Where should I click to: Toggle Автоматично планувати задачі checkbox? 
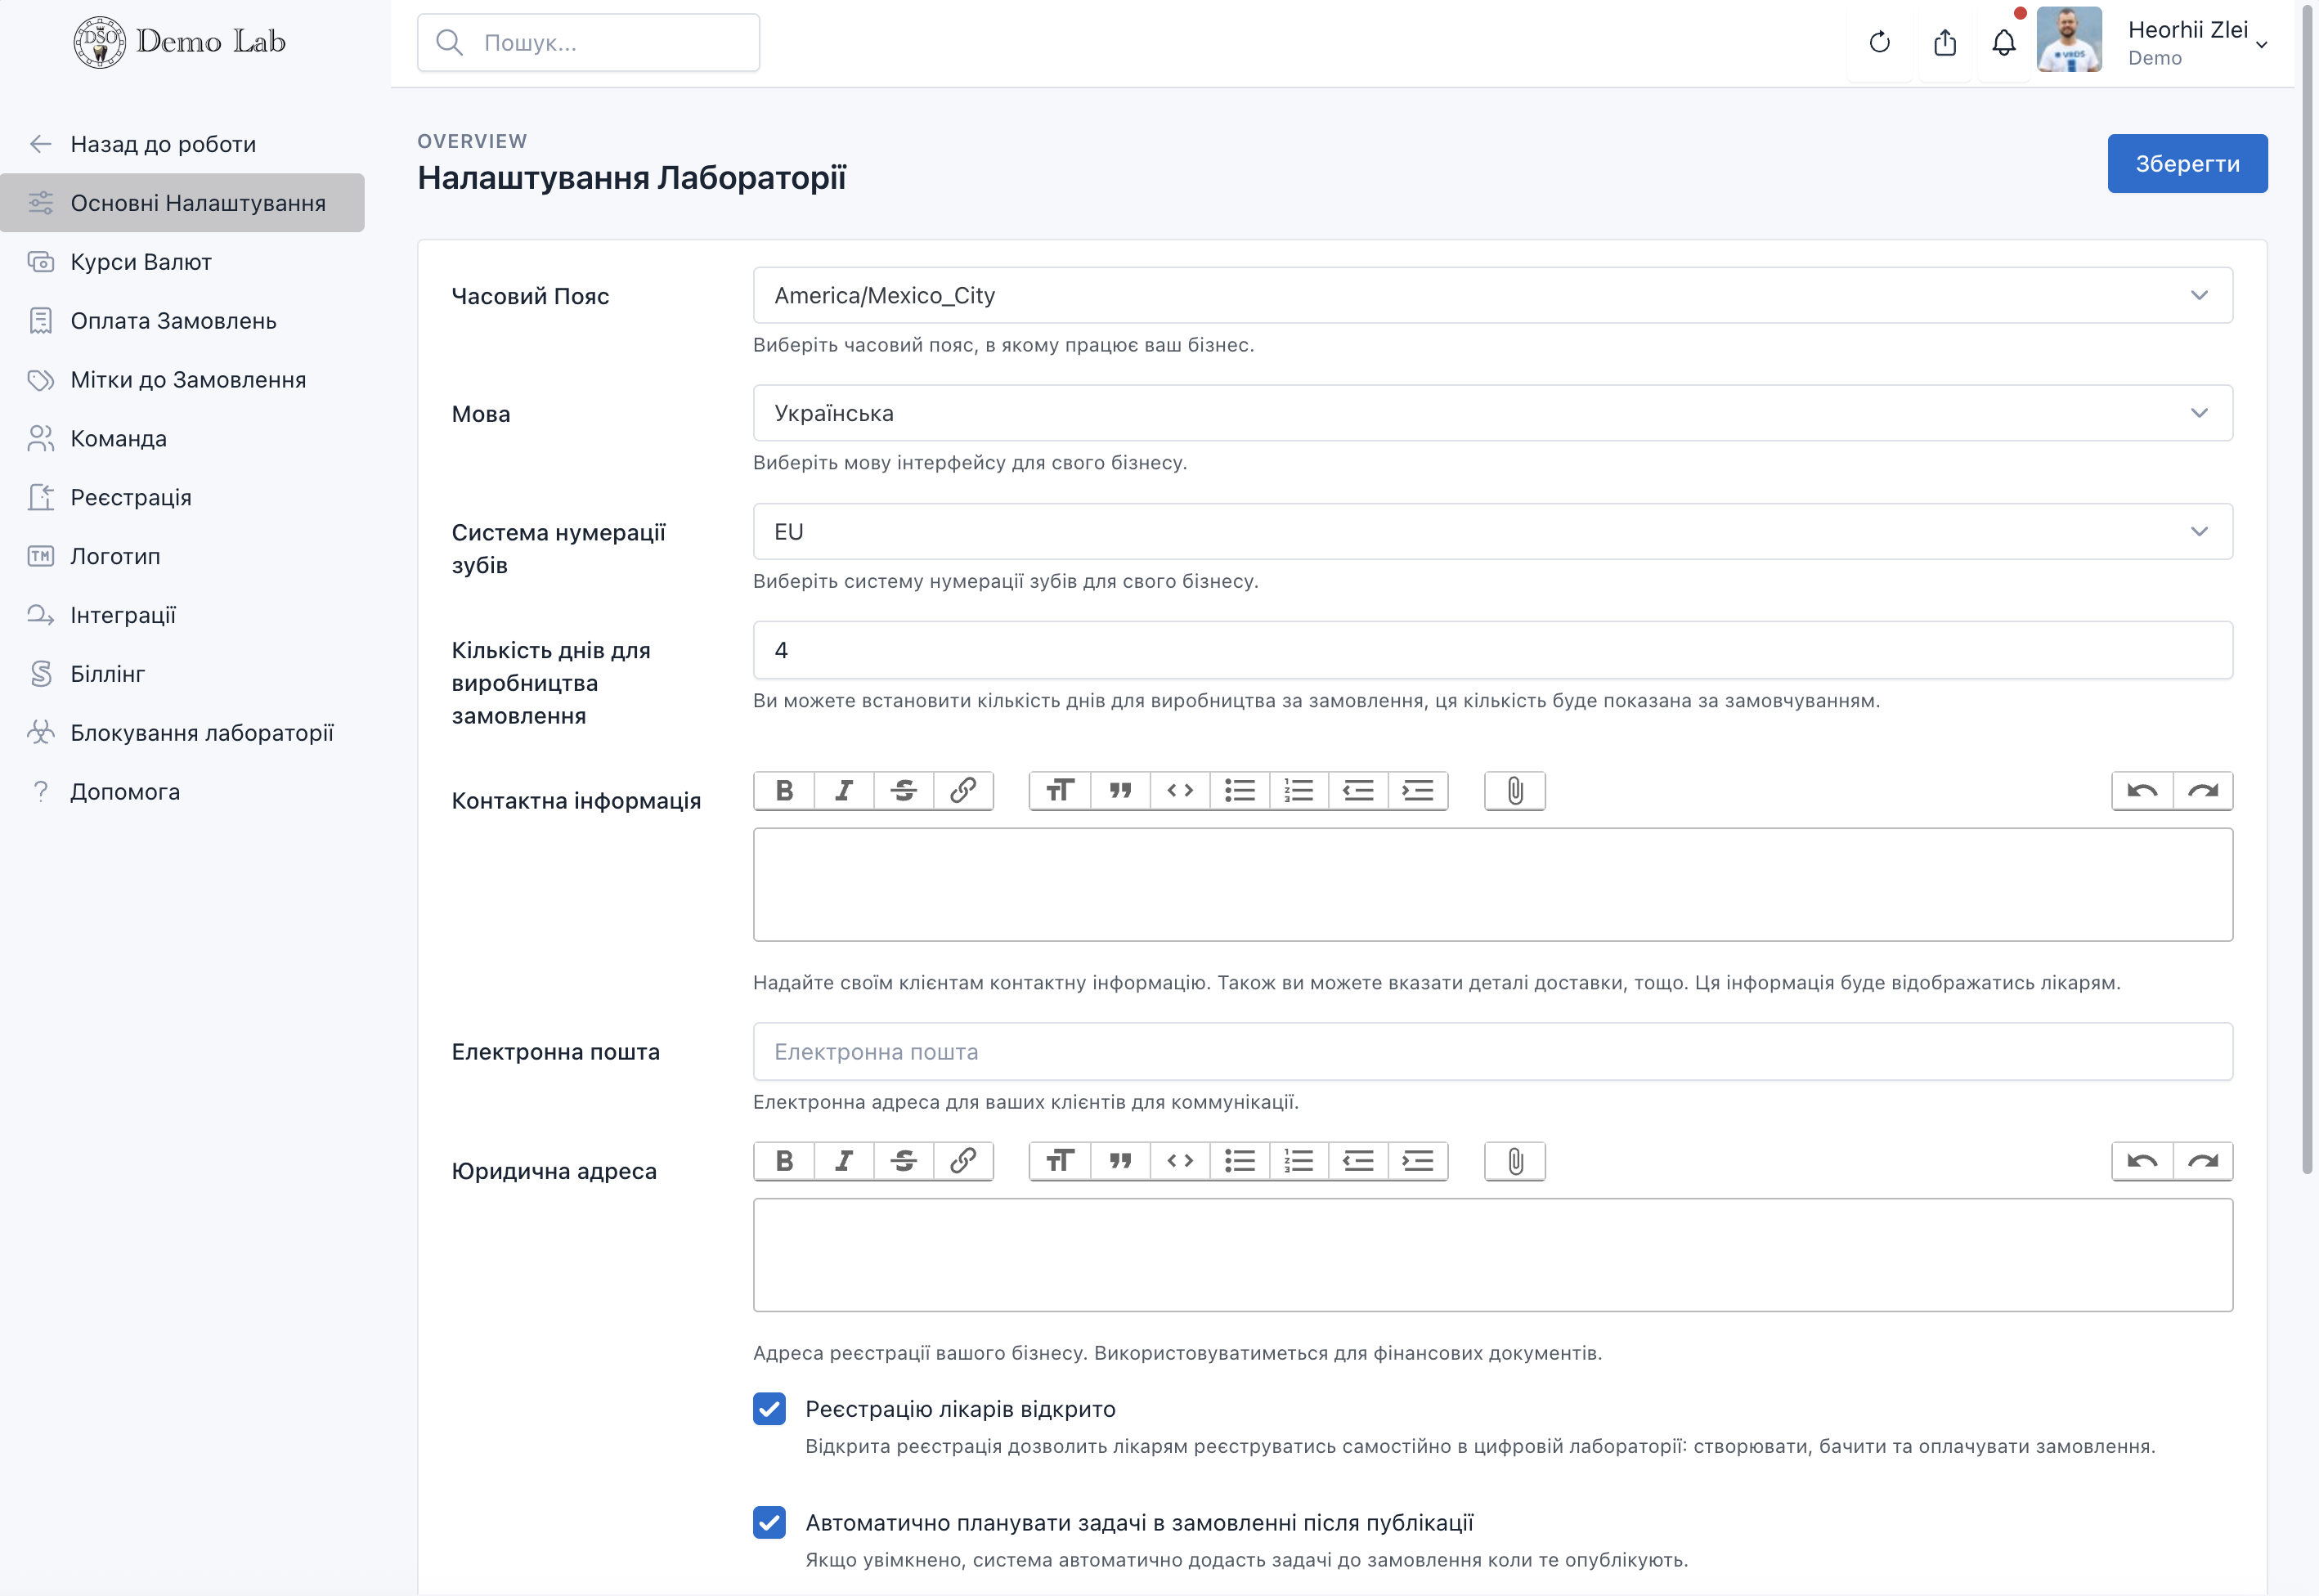tap(769, 1523)
